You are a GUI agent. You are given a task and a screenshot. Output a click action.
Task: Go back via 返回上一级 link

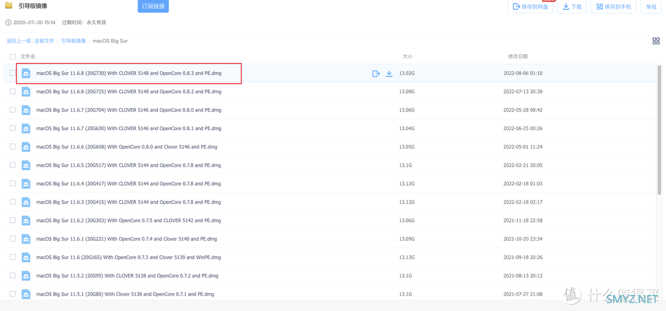point(18,41)
